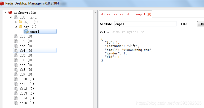Click the db15 database icon
This screenshot has width=204, height=108.
(x=16, y=103)
